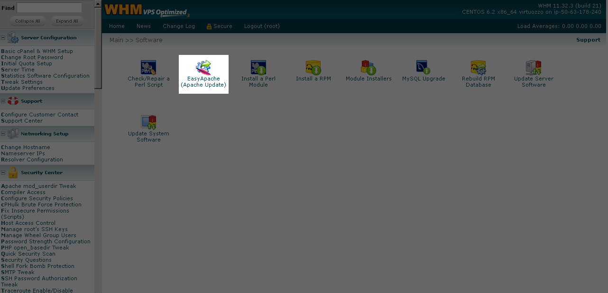Collapse the Support sidebar section
The height and width of the screenshot is (293, 608).
click(x=3, y=101)
